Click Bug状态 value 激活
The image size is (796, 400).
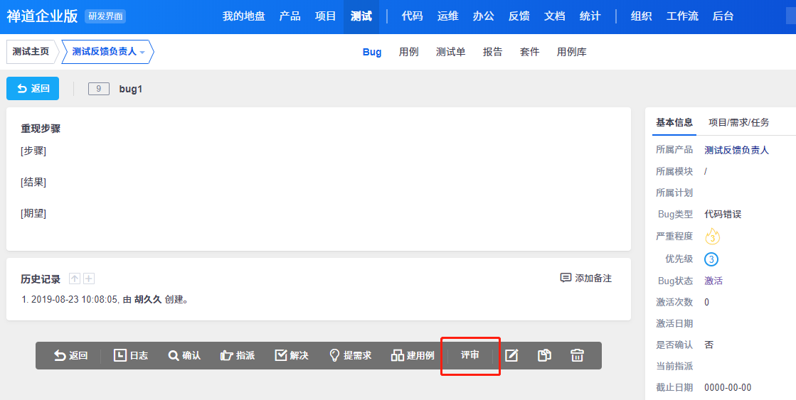coord(713,281)
